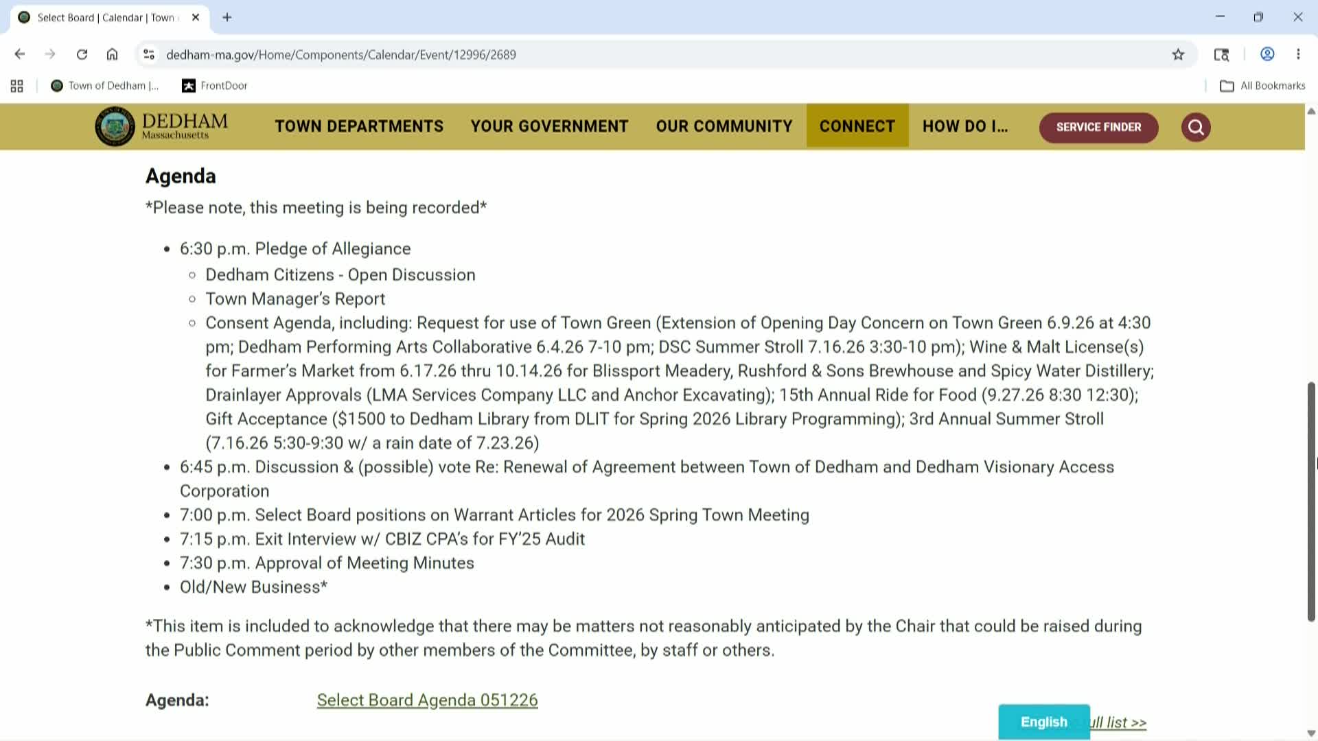Click '6:30 p.m. Pledge of Allegiance' item
Image resolution: width=1318 pixels, height=741 pixels.
click(295, 248)
